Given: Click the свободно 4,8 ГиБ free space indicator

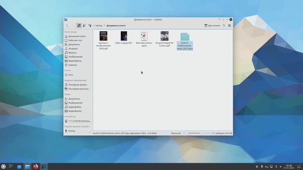Looking at the screenshot, I should click(223, 133).
